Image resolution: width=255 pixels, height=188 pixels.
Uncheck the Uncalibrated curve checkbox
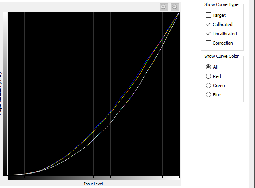coord(208,34)
